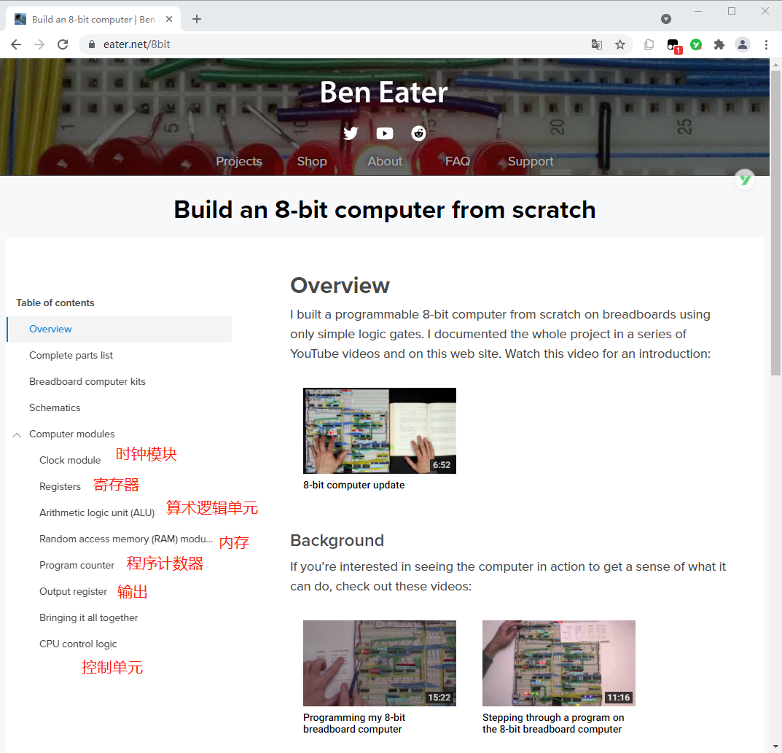Go to Breadboard computer kits

pos(87,381)
